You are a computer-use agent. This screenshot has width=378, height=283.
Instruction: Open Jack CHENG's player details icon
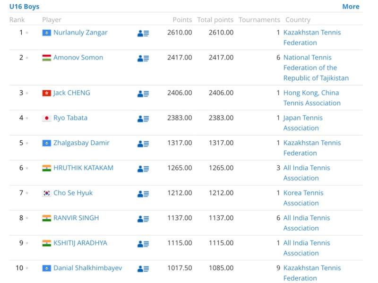[x=143, y=94]
